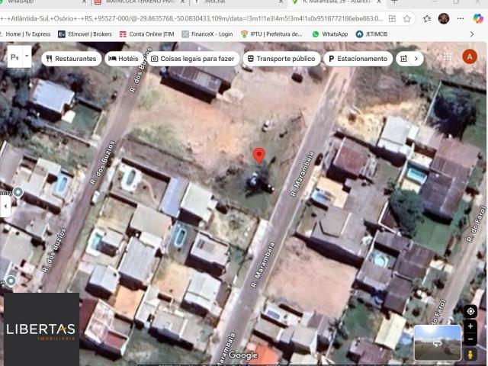
Task: Open the Google apps grid
Action: (x=448, y=57)
